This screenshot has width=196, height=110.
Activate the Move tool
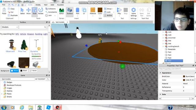[x=28, y=11]
